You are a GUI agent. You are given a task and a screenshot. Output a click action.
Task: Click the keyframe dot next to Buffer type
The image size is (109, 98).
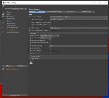click(31, 36)
